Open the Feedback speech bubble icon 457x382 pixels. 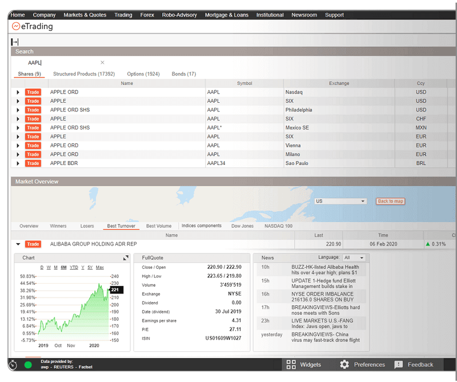(398, 365)
